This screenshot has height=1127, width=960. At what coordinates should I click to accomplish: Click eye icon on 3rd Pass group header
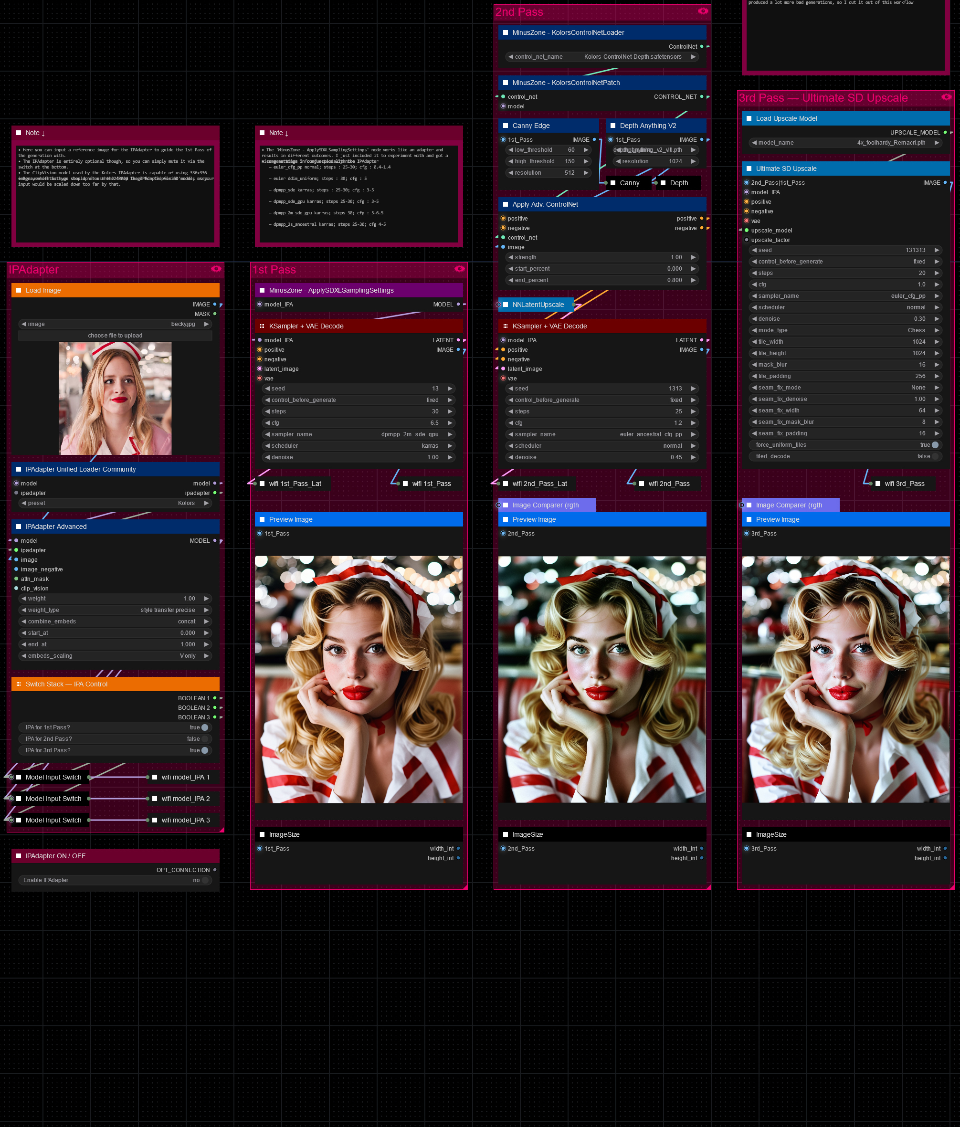point(947,97)
